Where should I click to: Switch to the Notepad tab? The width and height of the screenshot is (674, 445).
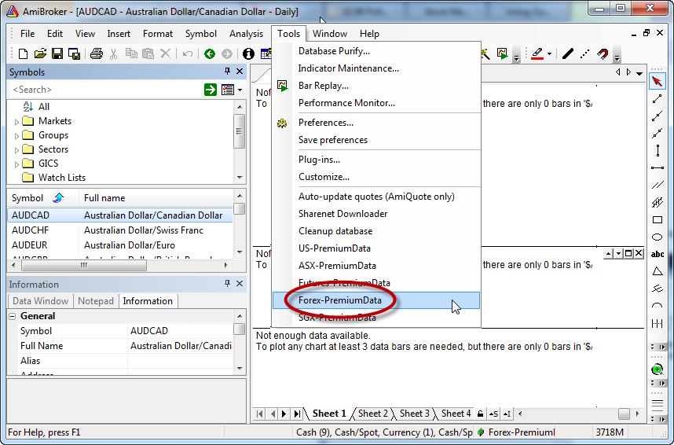pyautogui.click(x=96, y=301)
